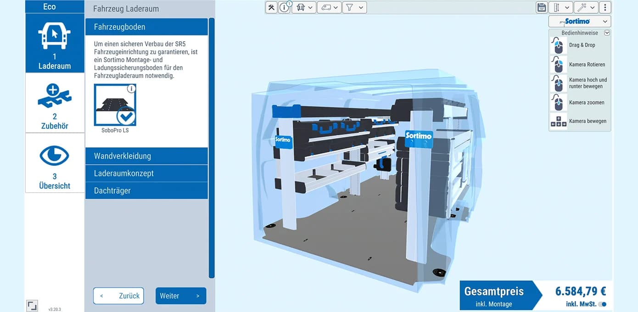Screen dimensions: 638x312
Task: Open the info icon with badge
Action: point(285,7)
